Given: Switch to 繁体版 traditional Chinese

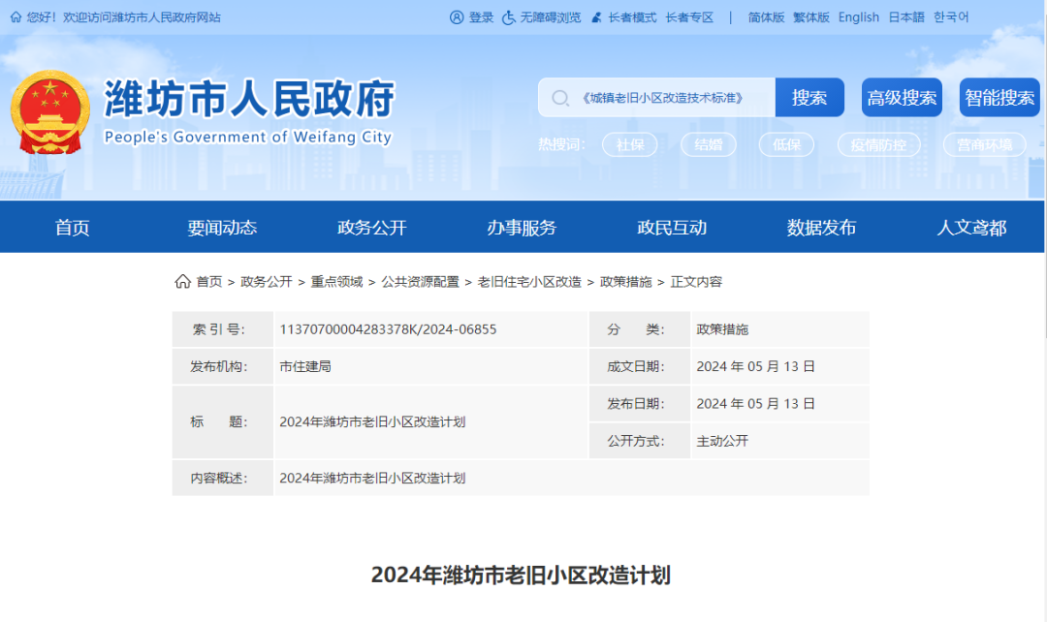Looking at the screenshot, I should [810, 17].
